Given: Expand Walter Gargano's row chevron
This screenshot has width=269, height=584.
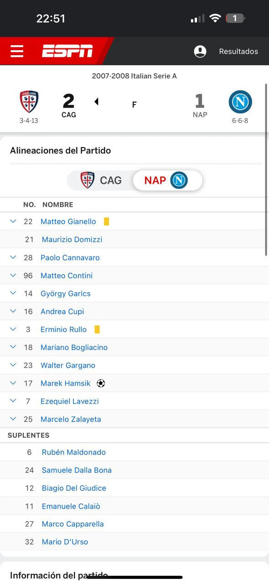Looking at the screenshot, I should click(x=13, y=365).
